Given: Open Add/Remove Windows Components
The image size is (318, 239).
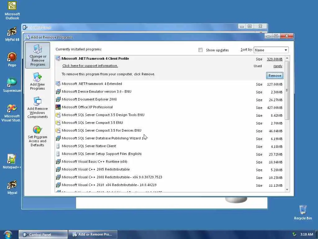Looking at the screenshot, I should coord(38,107).
